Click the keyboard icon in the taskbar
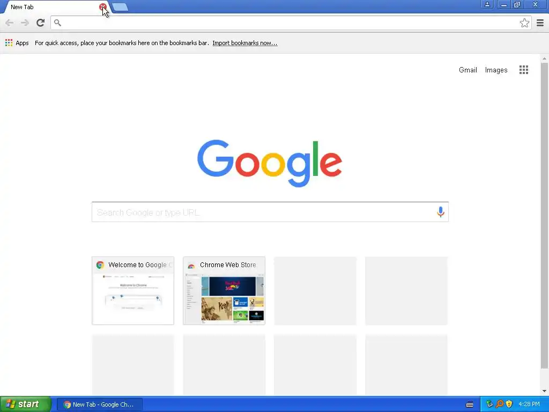This screenshot has width=549, height=412. click(470, 404)
